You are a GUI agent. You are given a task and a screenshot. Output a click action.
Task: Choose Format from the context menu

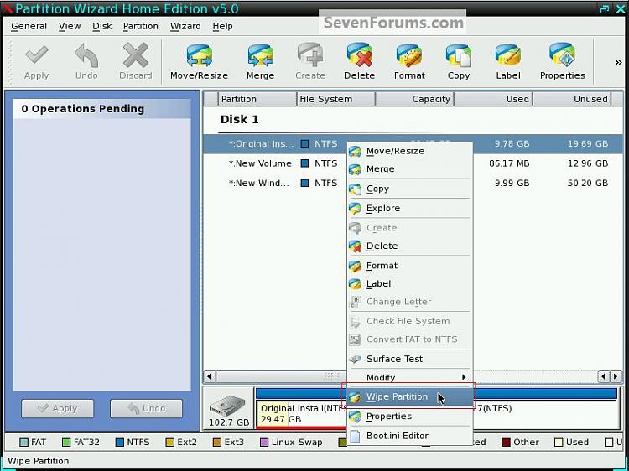(x=409, y=266)
